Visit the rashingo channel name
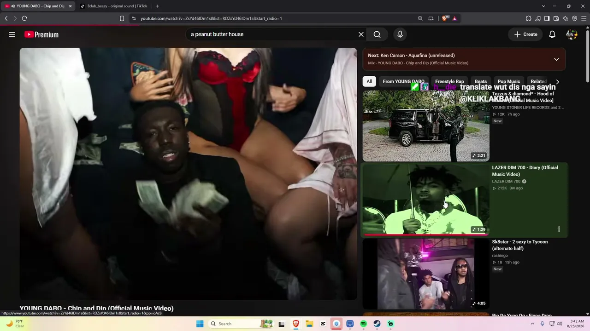The image size is (590, 331). [x=500, y=256]
